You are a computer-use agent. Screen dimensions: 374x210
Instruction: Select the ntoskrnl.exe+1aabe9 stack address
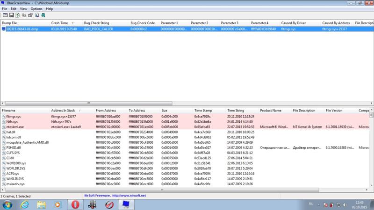pos(66,127)
